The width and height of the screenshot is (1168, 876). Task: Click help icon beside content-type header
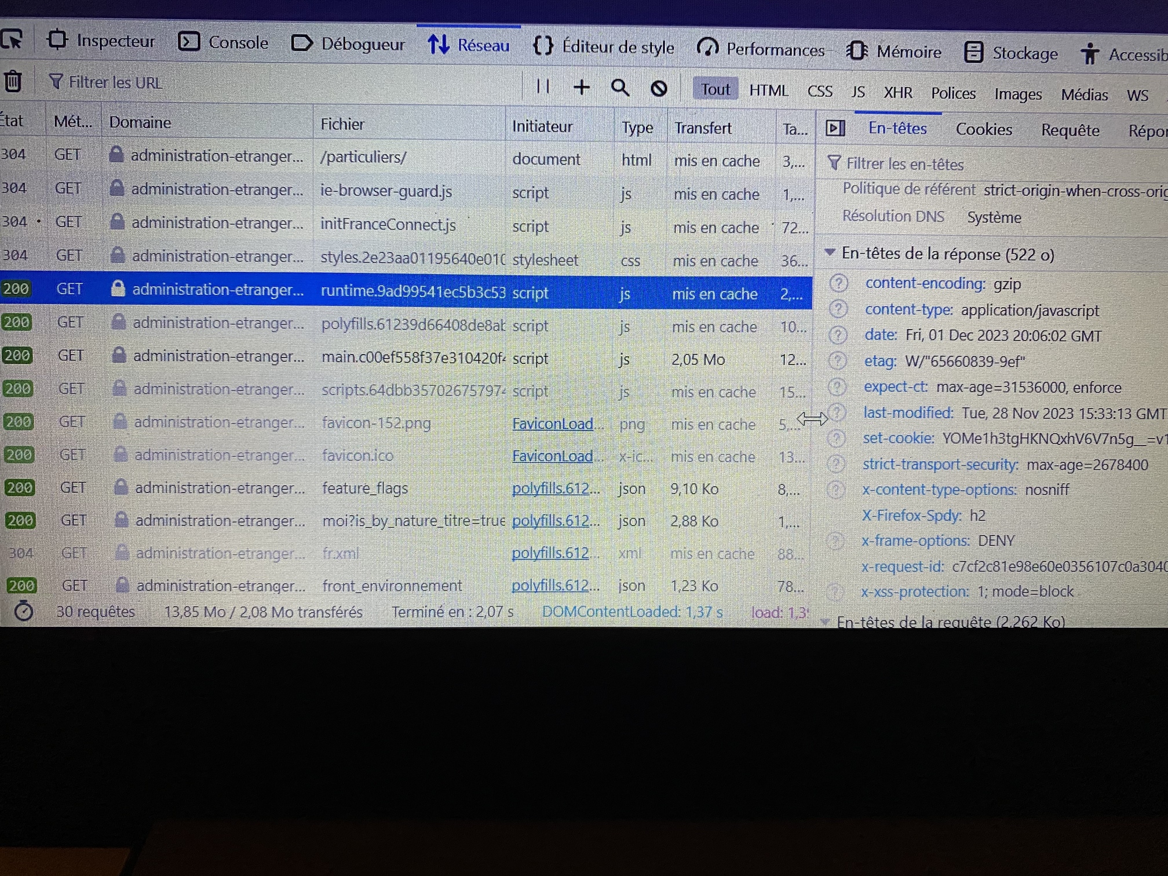pos(838,309)
